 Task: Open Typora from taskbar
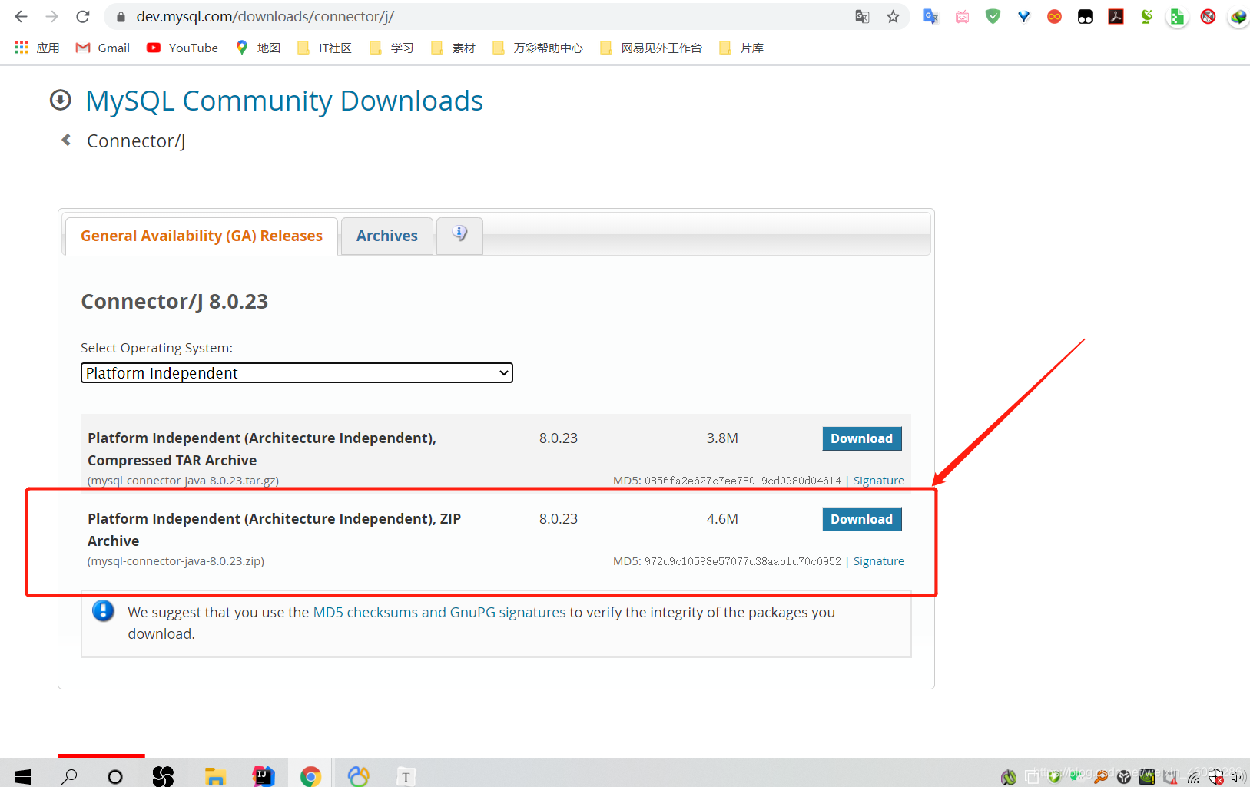click(x=406, y=776)
